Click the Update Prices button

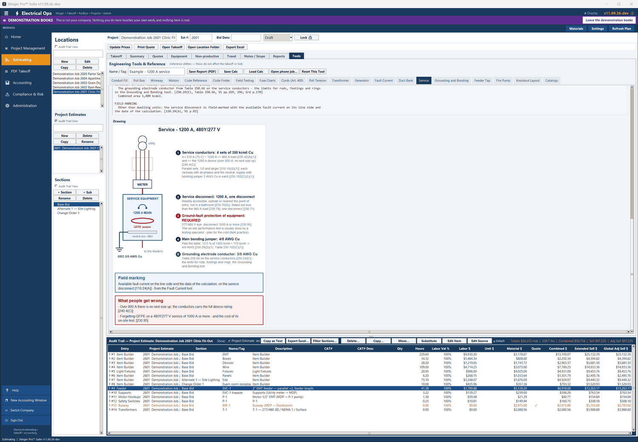[x=120, y=47]
